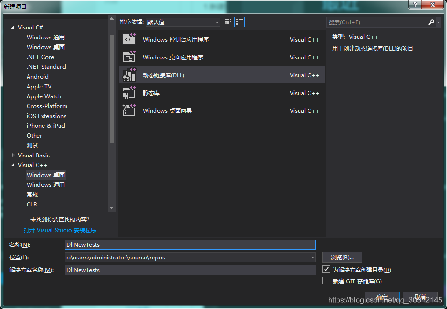Click the search magnifier icon
Screen dimensions: 447x309
431,22
